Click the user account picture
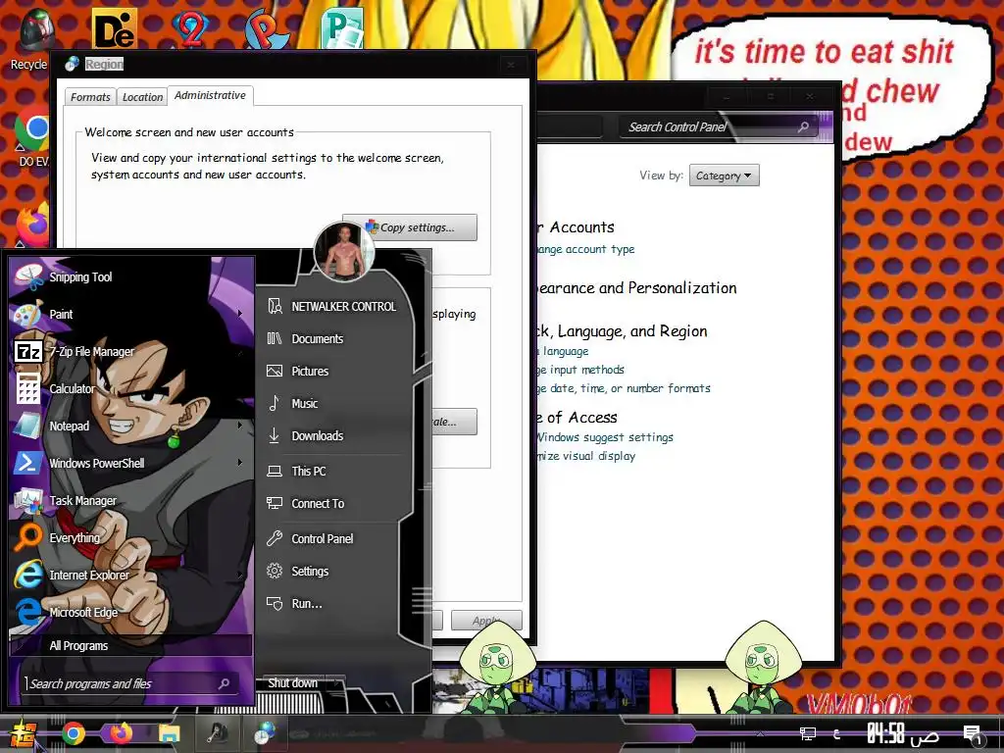Screen dimensions: 1004x753 pos(344,252)
